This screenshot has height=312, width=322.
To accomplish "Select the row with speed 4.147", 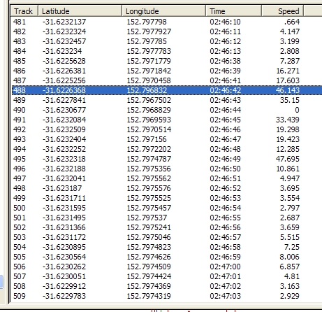I will [167, 31].
